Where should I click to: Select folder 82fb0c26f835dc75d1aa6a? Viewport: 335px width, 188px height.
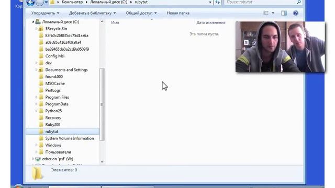coord(66,36)
